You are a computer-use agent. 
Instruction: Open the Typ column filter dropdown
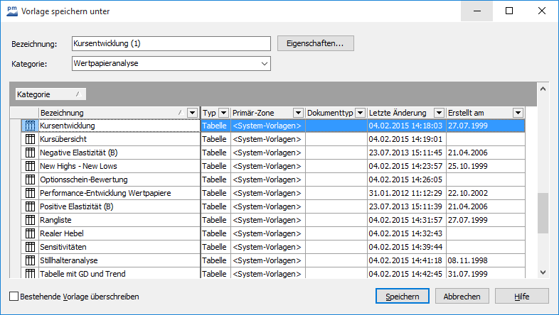coord(223,113)
